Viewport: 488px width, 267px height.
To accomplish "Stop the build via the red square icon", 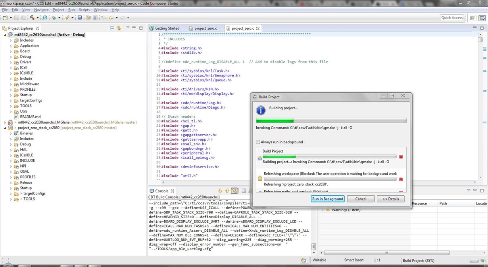I will tap(401, 157).
